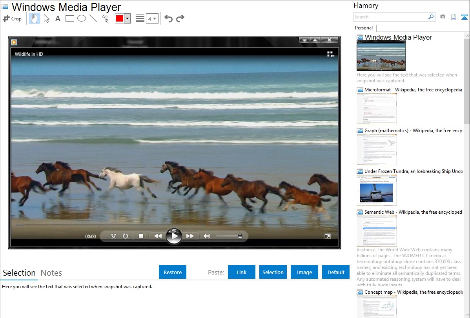This screenshot has height=318, width=470.
Task: Click the next/fast-forward button in player
Action: point(190,236)
